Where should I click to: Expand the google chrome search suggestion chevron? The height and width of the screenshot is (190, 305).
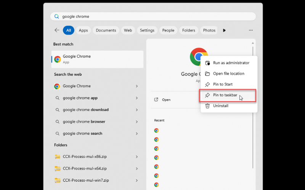(137, 134)
